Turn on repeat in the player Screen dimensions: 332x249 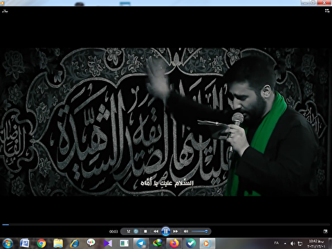[x=136, y=231]
